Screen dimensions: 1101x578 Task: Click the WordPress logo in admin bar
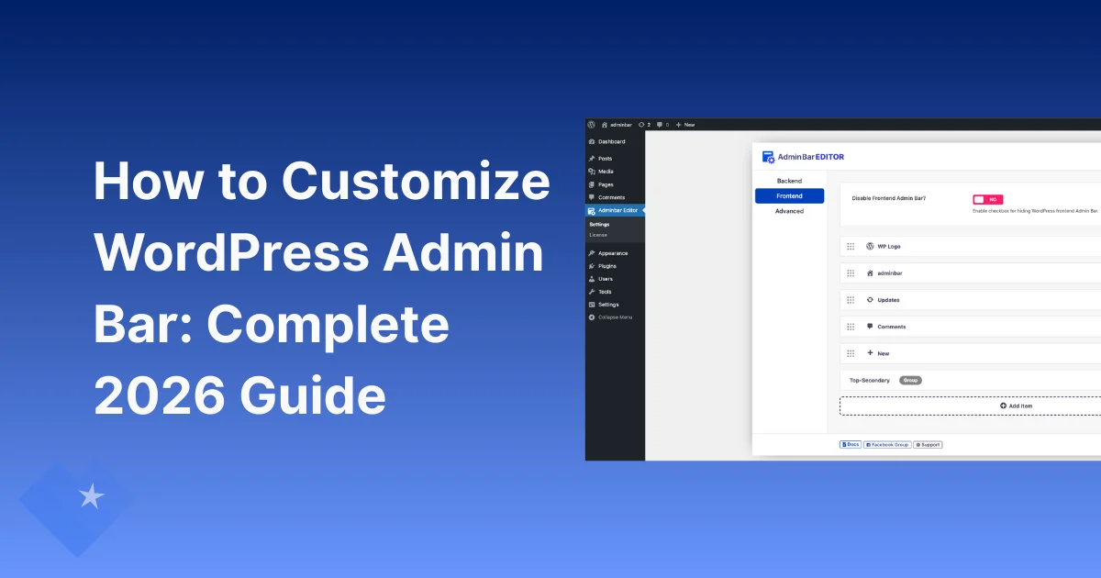coord(592,124)
